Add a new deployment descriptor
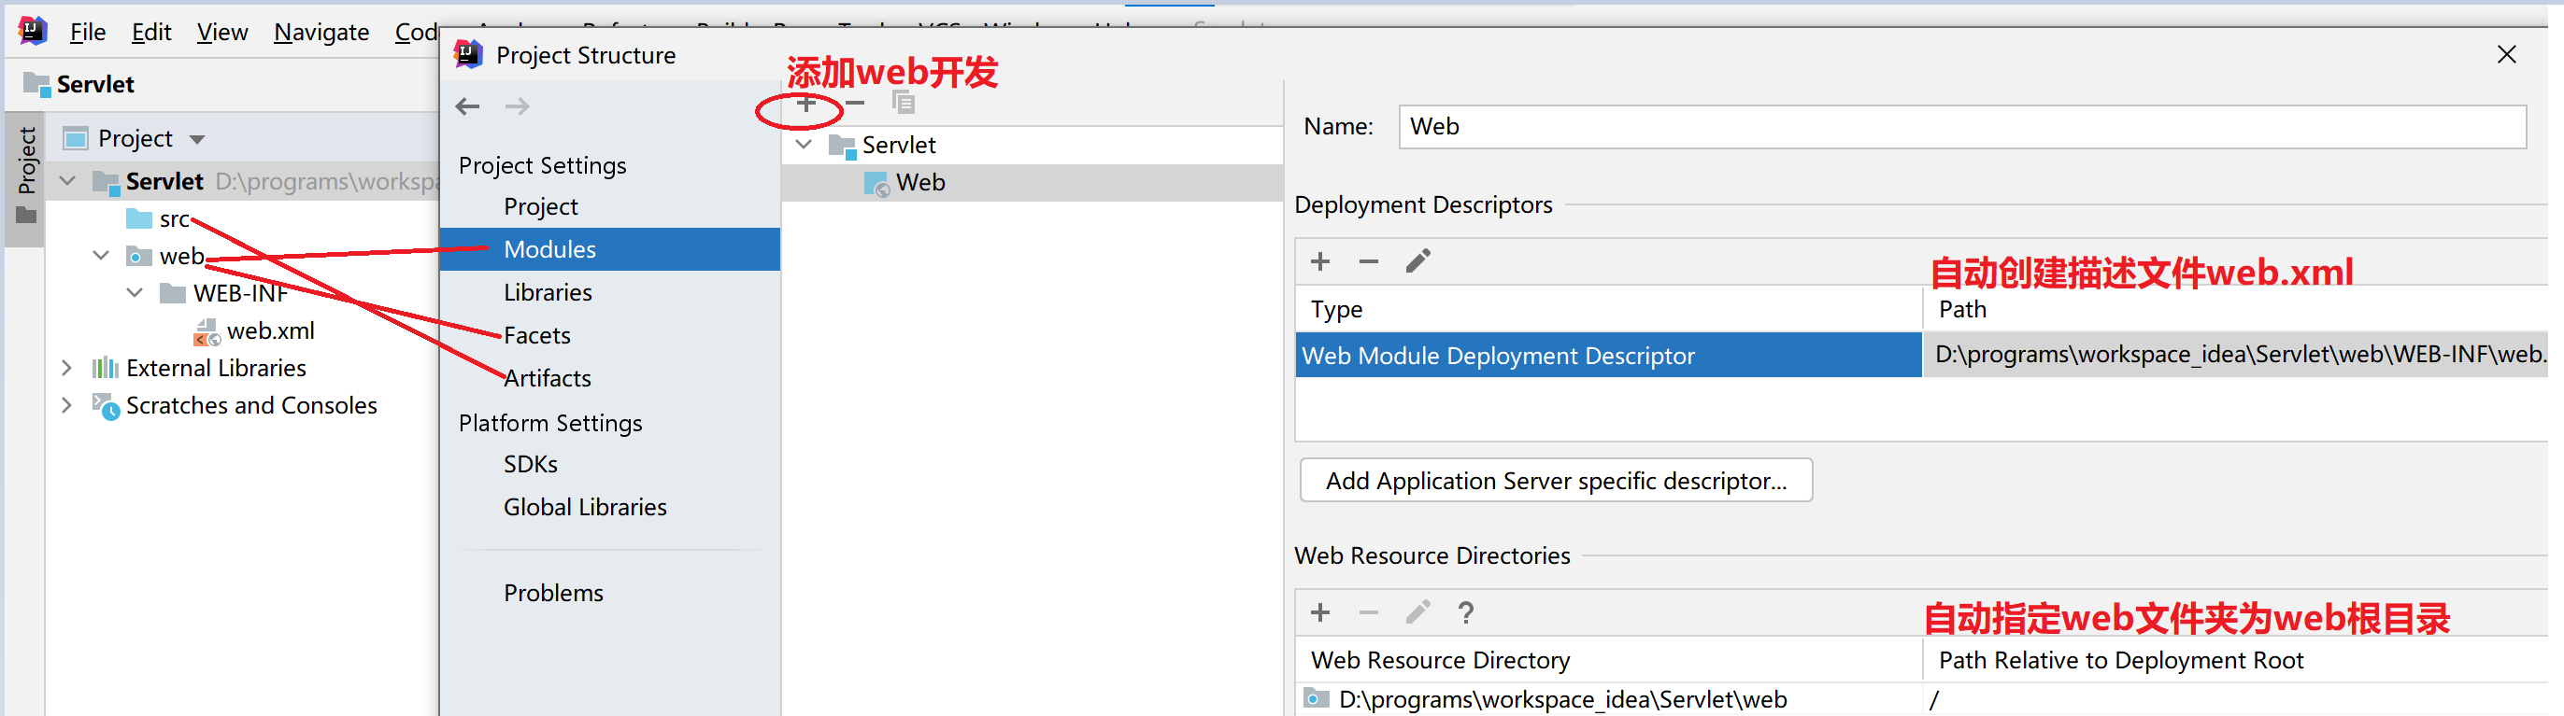The image size is (2564, 716). [x=1319, y=261]
